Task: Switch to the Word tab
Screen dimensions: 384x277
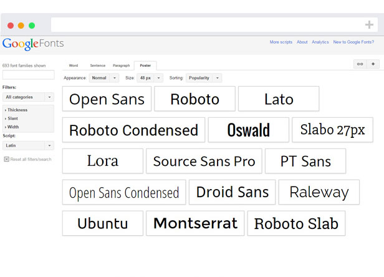Action: tap(74, 66)
